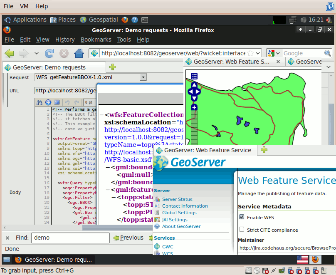
Task: Click the US flag keyboard layout indicator
Action: click(x=303, y=260)
